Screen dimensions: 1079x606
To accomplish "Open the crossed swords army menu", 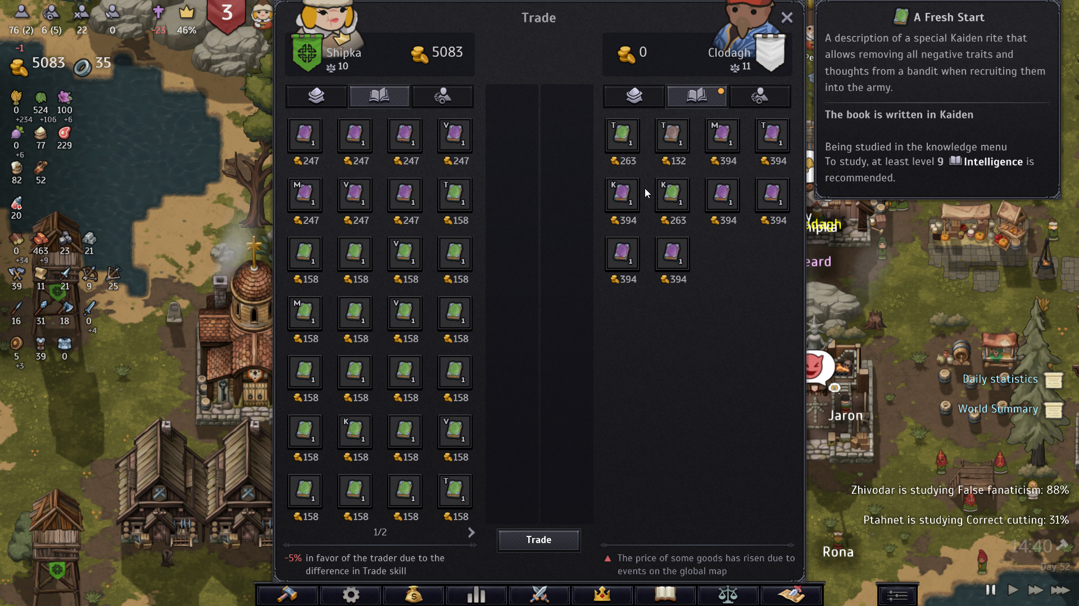I will pos(539,594).
